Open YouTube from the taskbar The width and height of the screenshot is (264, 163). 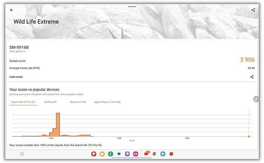(x=146, y=154)
